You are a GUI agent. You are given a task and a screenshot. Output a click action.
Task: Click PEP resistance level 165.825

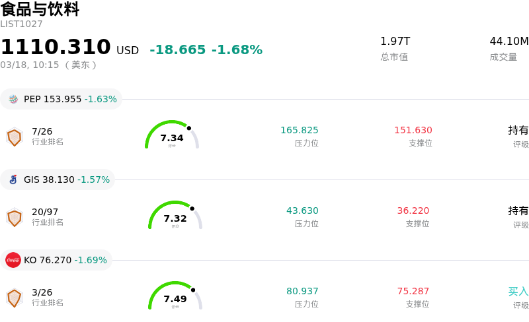click(x=300, y=130)
